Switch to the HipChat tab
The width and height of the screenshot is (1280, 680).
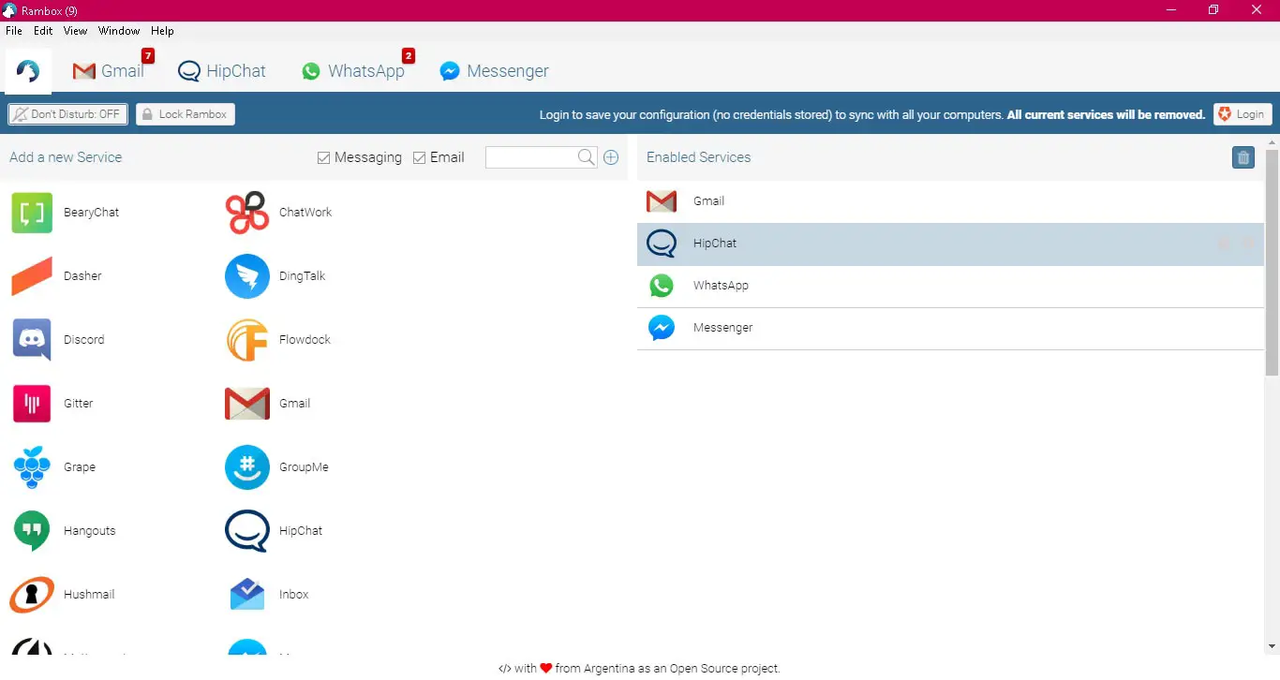point(222,71)
